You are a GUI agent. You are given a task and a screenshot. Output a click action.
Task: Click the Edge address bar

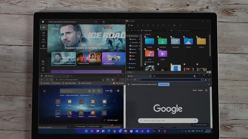(x=80, y=80)
